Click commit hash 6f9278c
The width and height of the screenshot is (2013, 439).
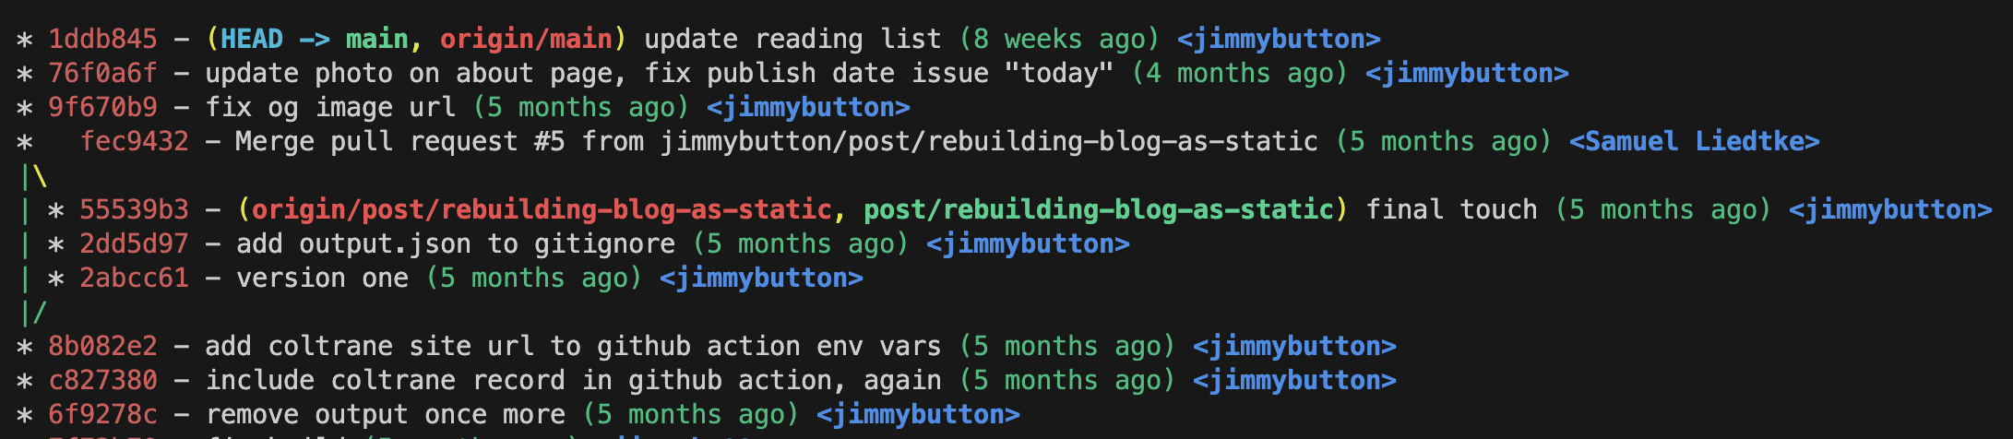(102, 415)
